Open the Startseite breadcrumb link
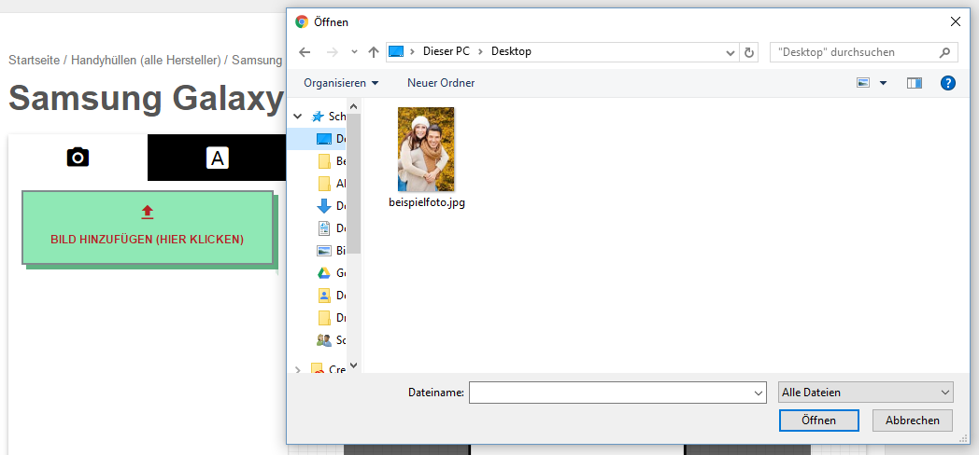This screenshot has width=979, height=455. click(x=35, y=61)
